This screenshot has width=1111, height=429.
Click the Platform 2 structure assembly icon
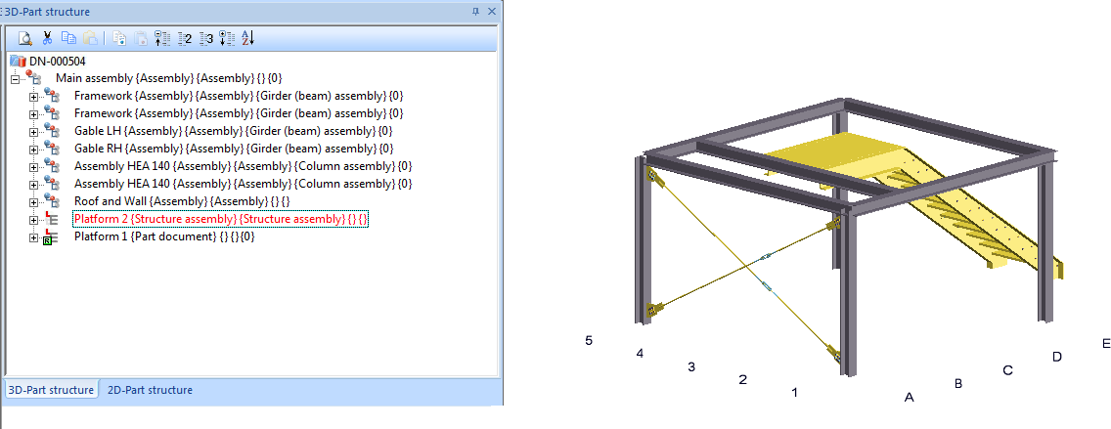pyautogui.click(x=51, y=220)
